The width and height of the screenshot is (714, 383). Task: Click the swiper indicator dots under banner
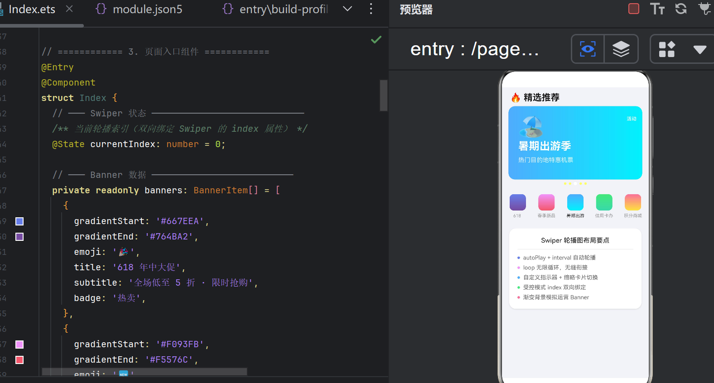(575, 184)
